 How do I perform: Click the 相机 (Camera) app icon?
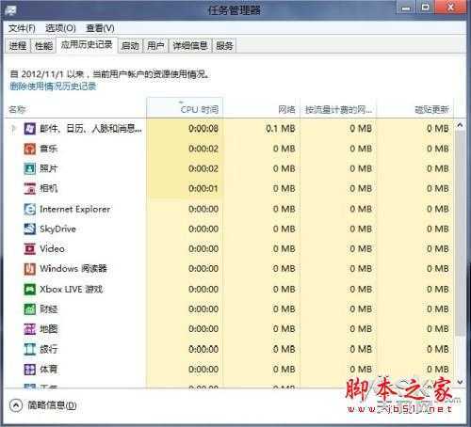30,189
